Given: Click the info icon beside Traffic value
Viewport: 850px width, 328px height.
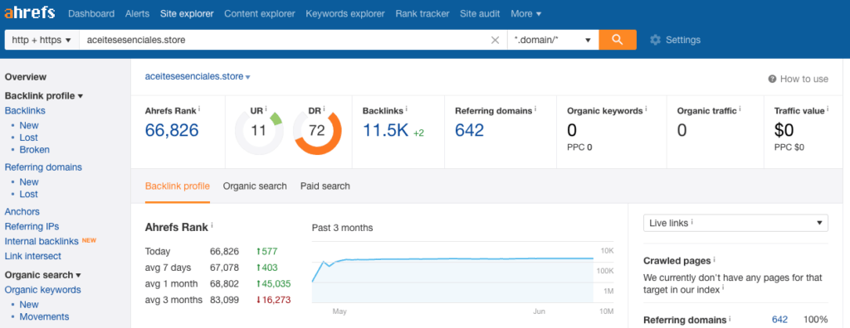Looking at the screenshot, I should (x=829, y=109).
